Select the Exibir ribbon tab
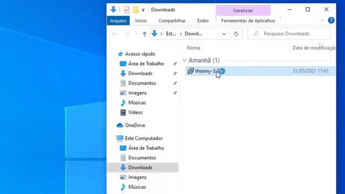The height and width of the screenshot is (194, 345). (203, 20)
